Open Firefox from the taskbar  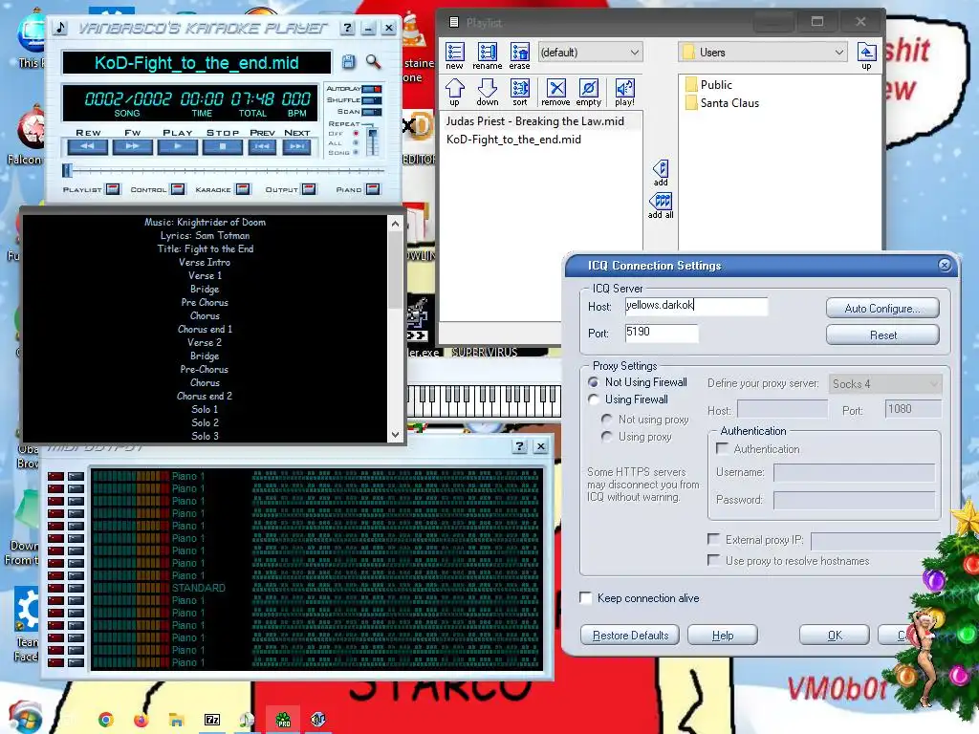[141, 720]
